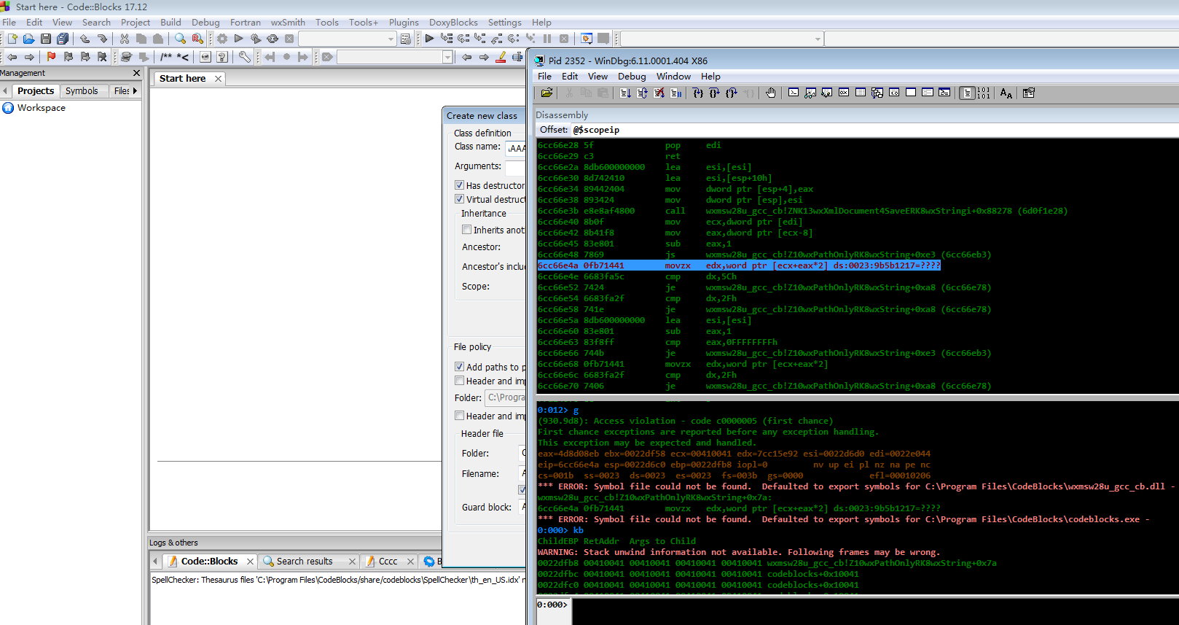
Task: Toggle Has destructor checkbox
Action: click(x=460, y=185)
